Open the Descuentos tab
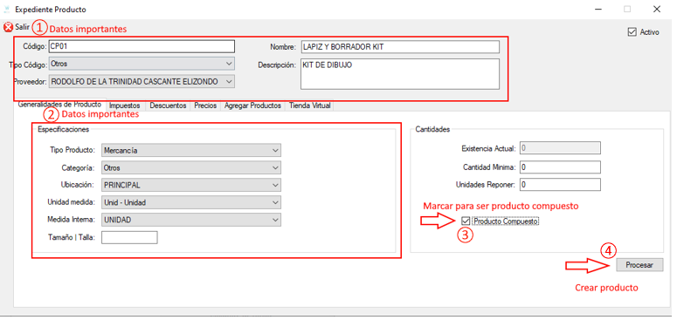 [x=168, y=106]
